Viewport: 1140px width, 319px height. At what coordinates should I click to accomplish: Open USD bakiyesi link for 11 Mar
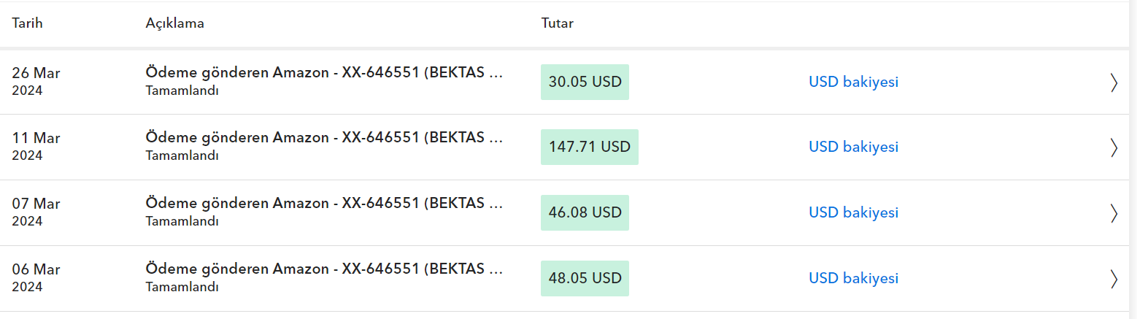pos(853,147)
